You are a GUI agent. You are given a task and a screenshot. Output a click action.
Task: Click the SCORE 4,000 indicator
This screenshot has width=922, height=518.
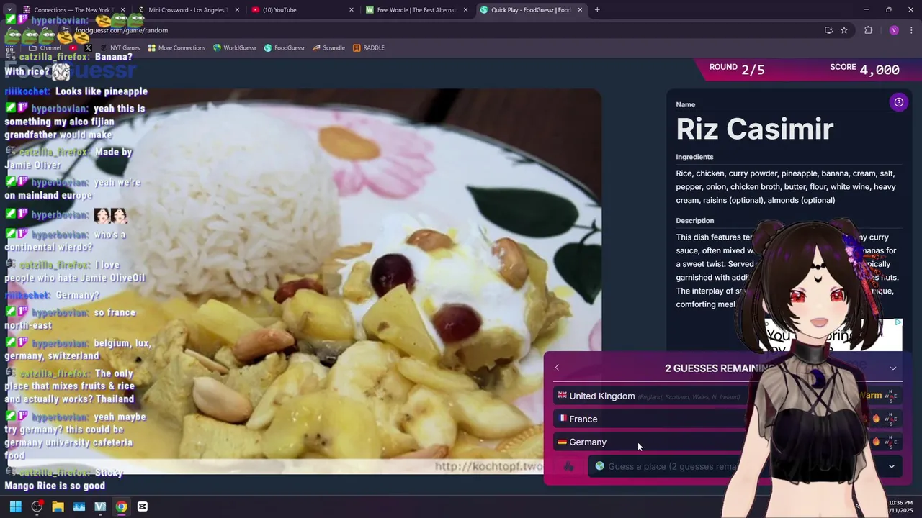coord(864,69)
